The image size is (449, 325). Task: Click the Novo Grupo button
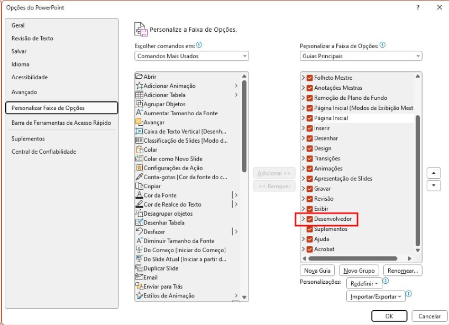tap(359, 271)
